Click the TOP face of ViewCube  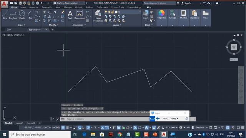click(234, 47)
